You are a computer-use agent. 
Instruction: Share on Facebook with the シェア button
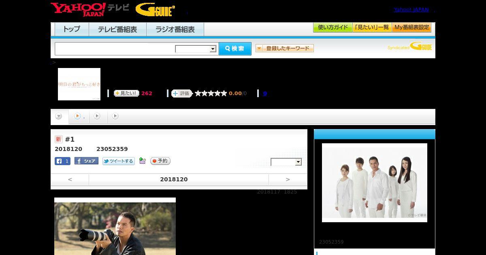pos(86,161)
